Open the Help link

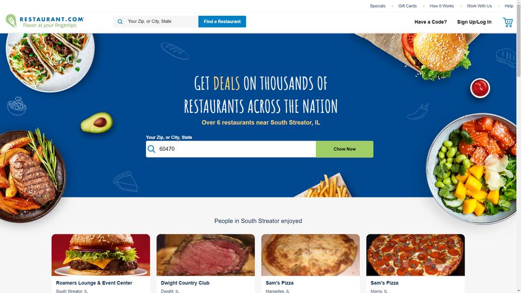pyautogui.click(x=509, y=6)
